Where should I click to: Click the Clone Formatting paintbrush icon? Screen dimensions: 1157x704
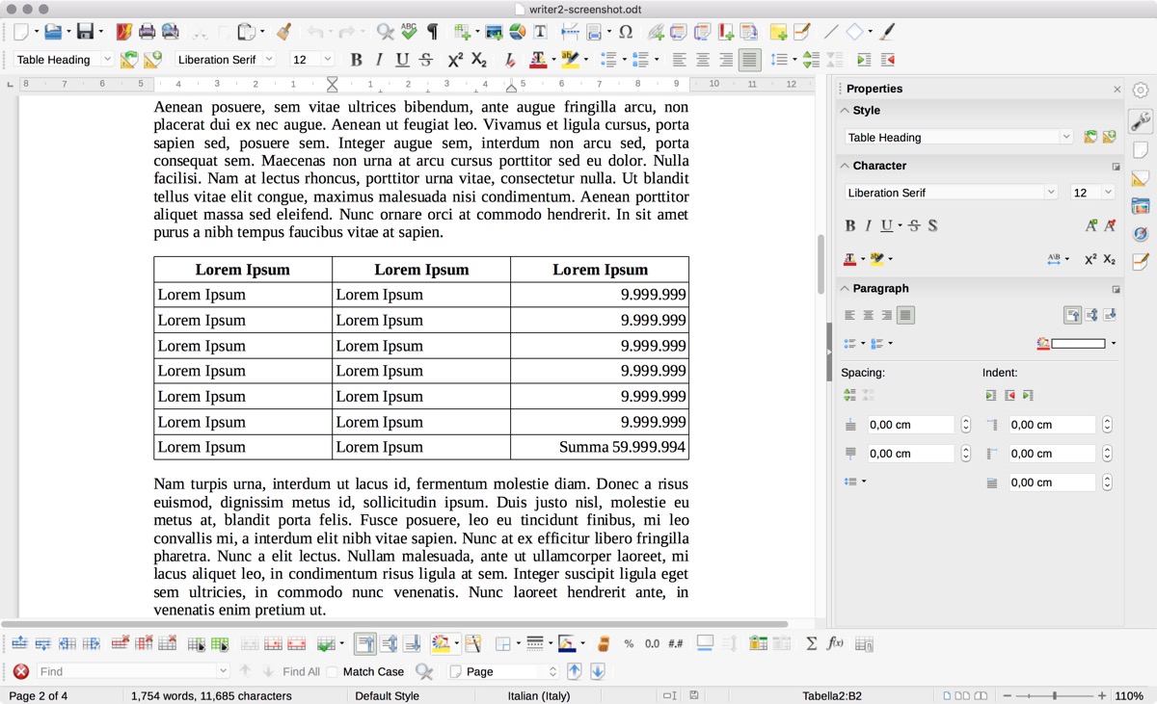point(283,32)
